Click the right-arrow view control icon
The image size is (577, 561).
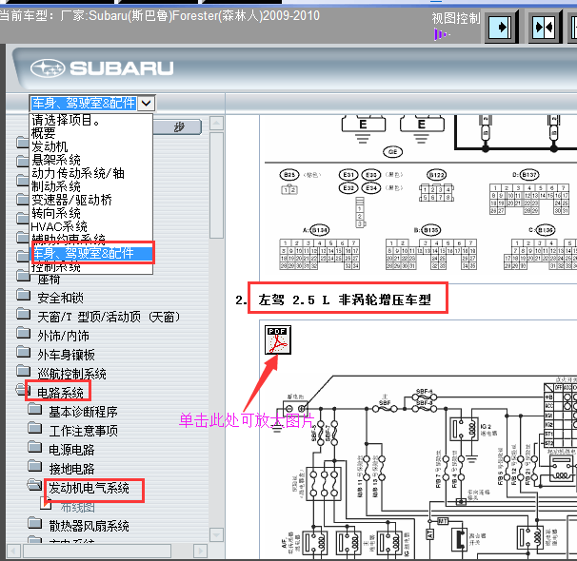[501, 28]
